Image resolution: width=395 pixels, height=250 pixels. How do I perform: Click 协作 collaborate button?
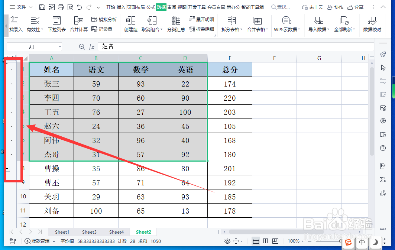coord(335,7)
